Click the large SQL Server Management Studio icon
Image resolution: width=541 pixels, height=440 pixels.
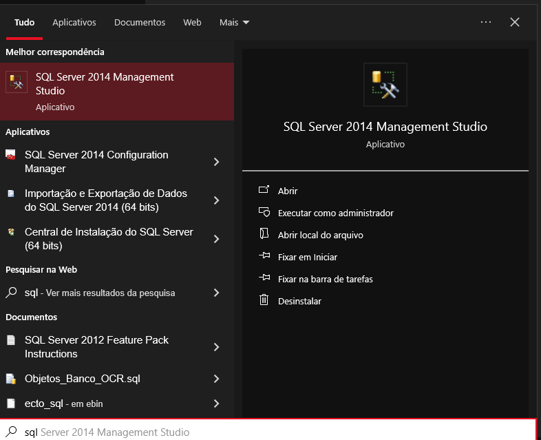[385, 85]
